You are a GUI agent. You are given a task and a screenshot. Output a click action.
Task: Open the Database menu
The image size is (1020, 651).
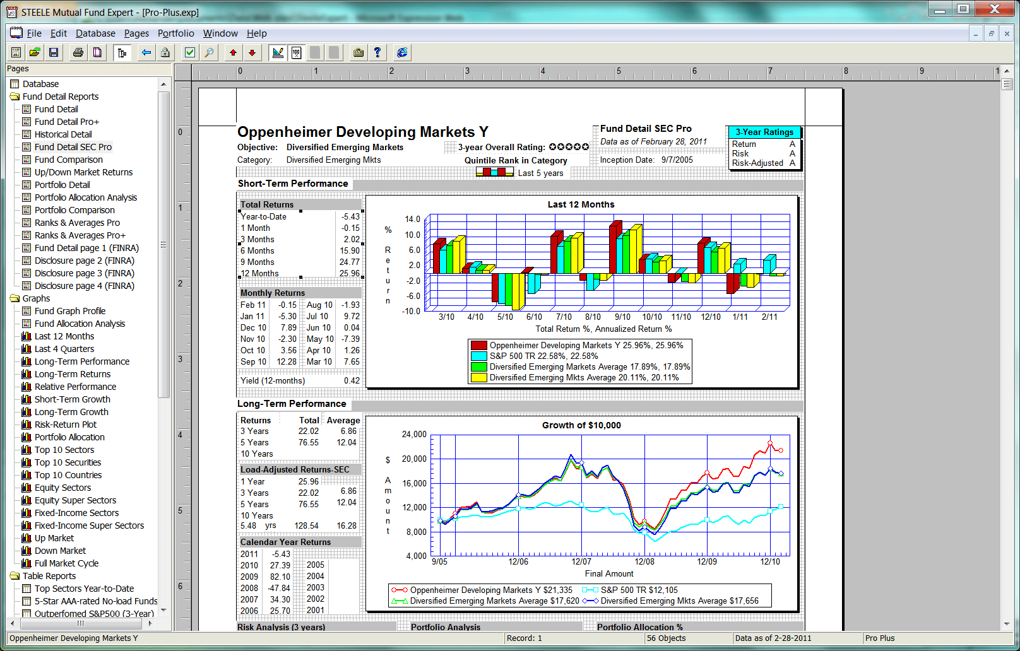[95, 33]
